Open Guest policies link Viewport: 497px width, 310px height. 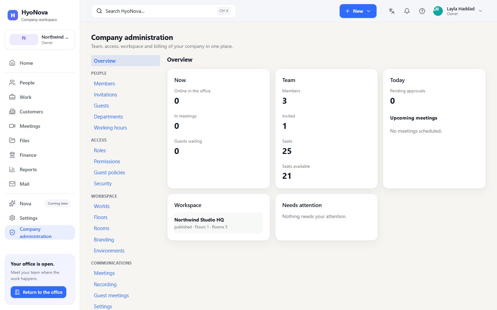click(x=109, y=173)
